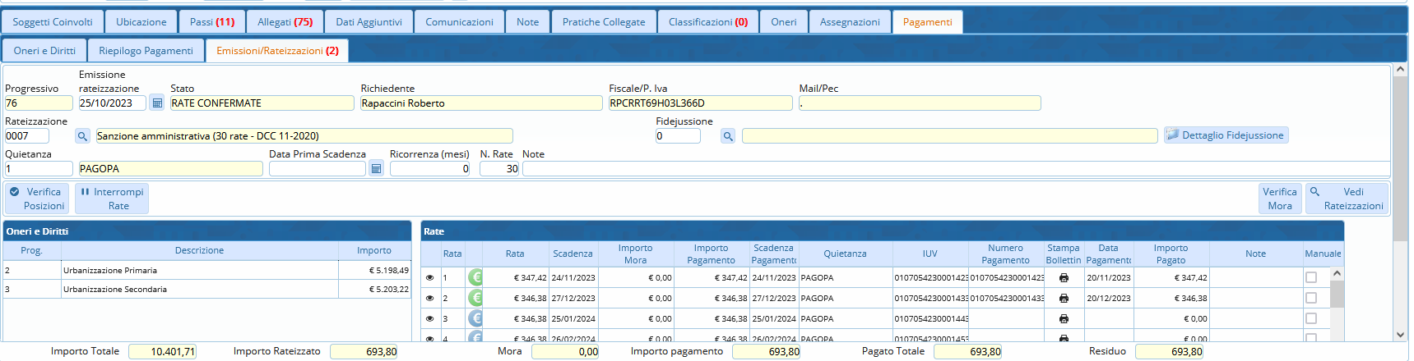Open calendar for Emissione rateizzazione date

(156, 103)
